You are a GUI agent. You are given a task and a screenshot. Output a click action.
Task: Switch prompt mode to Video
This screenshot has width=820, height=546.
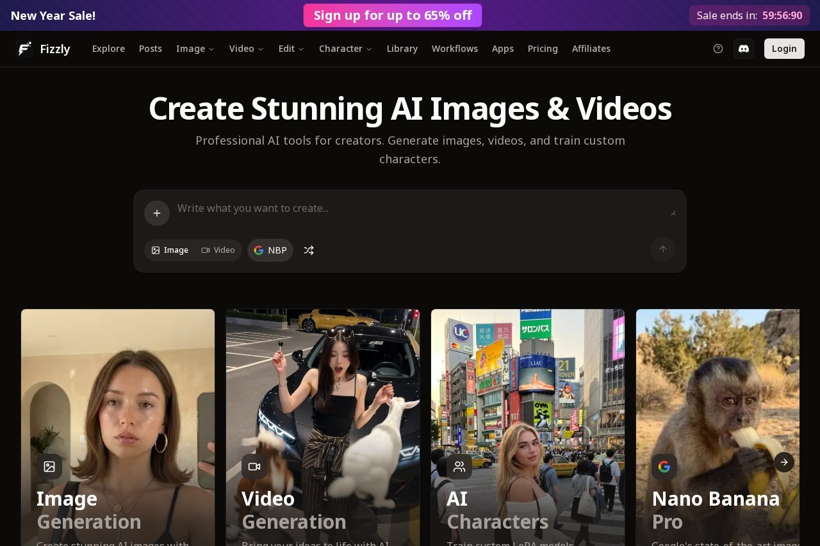point(218,250)
